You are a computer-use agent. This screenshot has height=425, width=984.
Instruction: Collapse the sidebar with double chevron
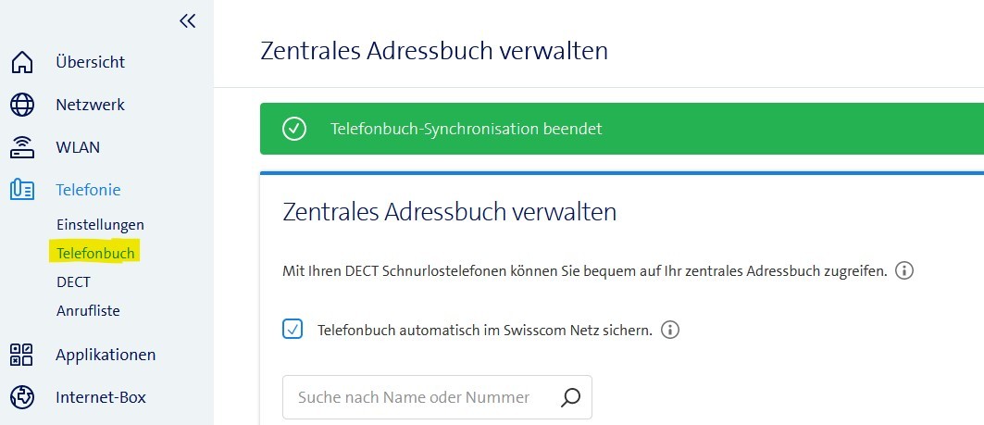[188, 20]
